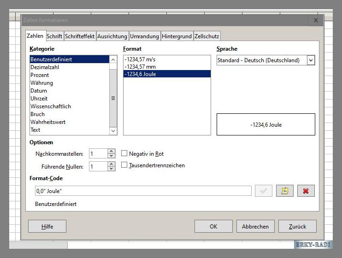Click the Nachkommastellen number field
Viewport: 342px width, 258px height.
(98, 153)
